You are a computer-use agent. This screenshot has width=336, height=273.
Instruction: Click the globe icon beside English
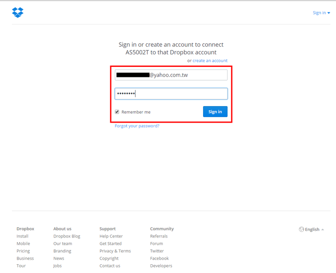301,229
